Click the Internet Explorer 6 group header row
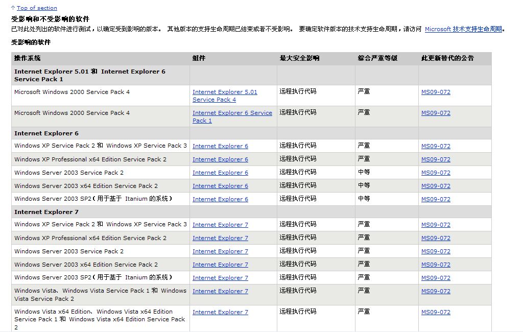 point(251,133)
